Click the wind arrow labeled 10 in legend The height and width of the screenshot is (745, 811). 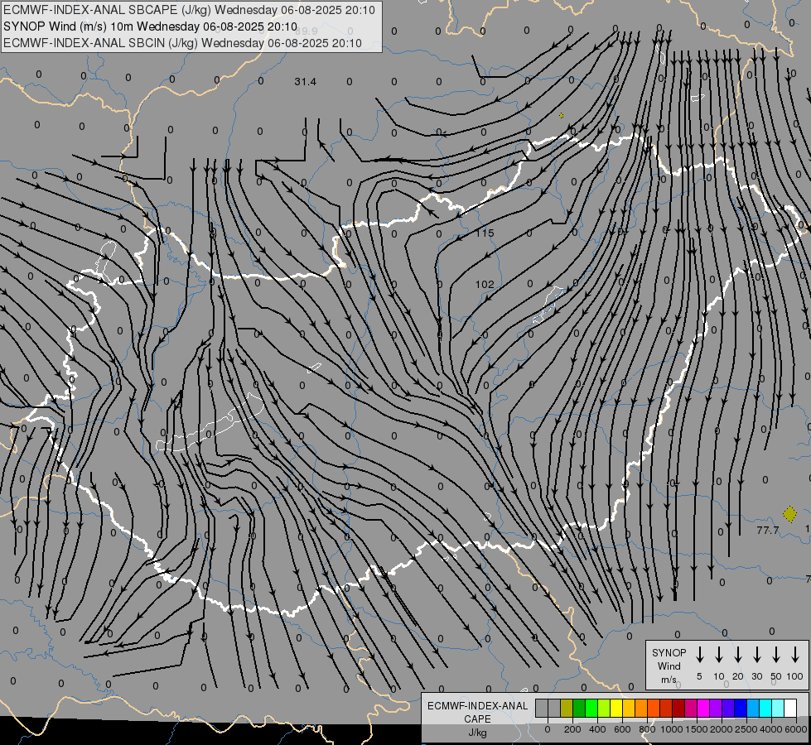coord(719,655)
